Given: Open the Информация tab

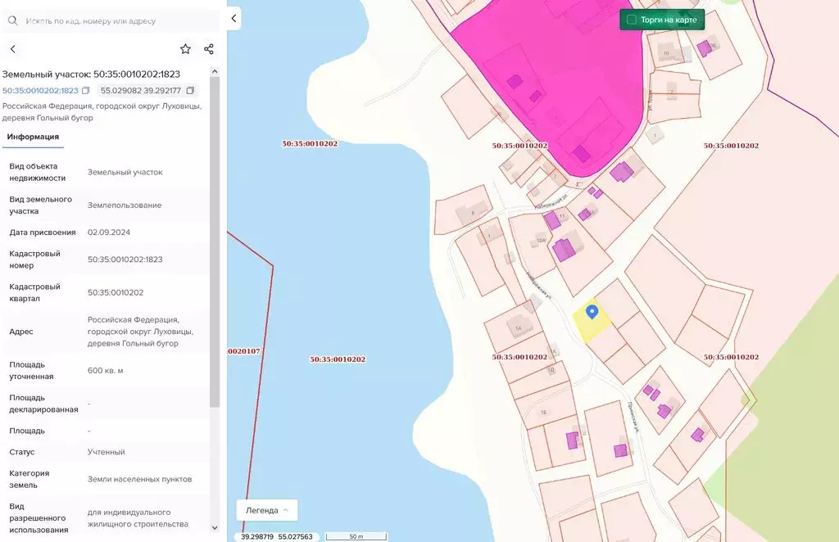Looking at the screenshot, I should [33, 137].
